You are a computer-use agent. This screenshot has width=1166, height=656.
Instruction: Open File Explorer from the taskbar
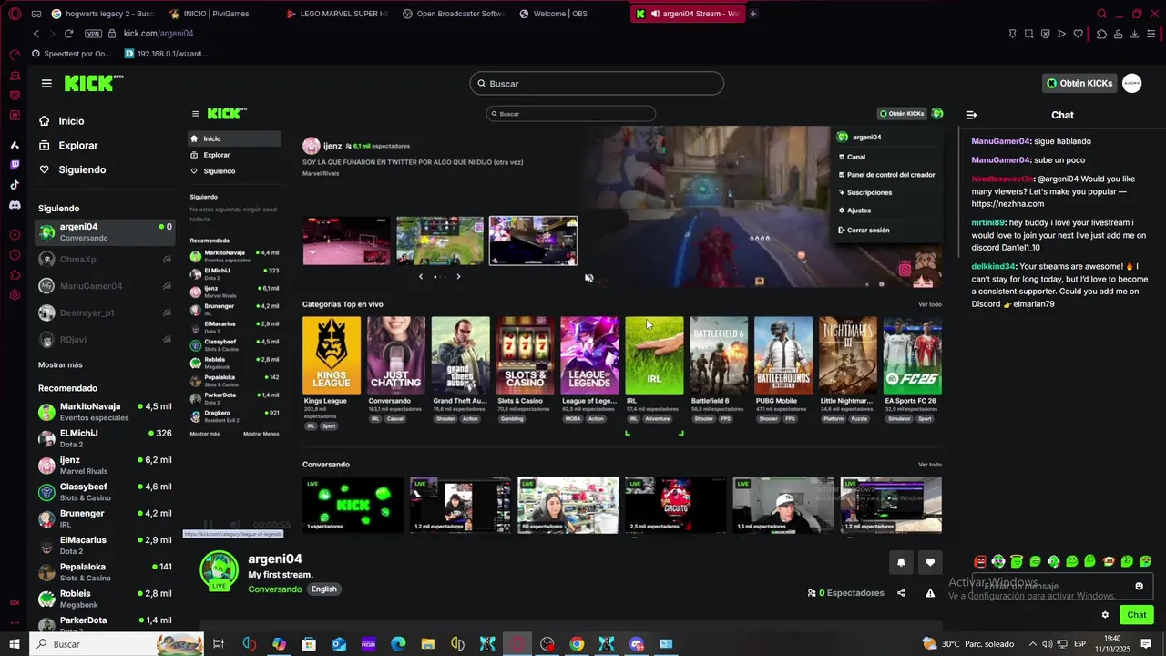click(x=428, y=644)
